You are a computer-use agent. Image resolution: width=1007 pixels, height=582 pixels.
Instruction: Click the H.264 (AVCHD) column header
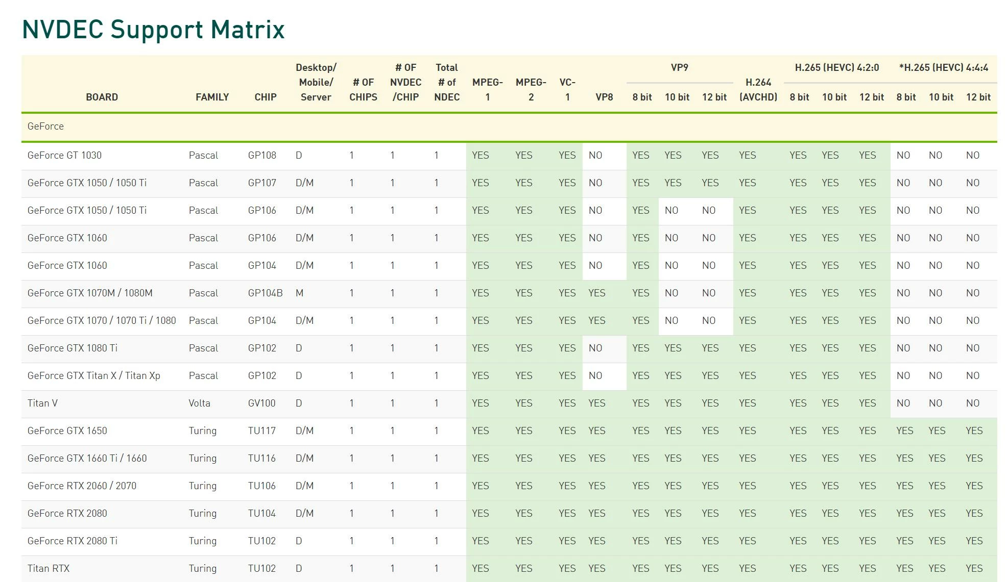(758, 89)
